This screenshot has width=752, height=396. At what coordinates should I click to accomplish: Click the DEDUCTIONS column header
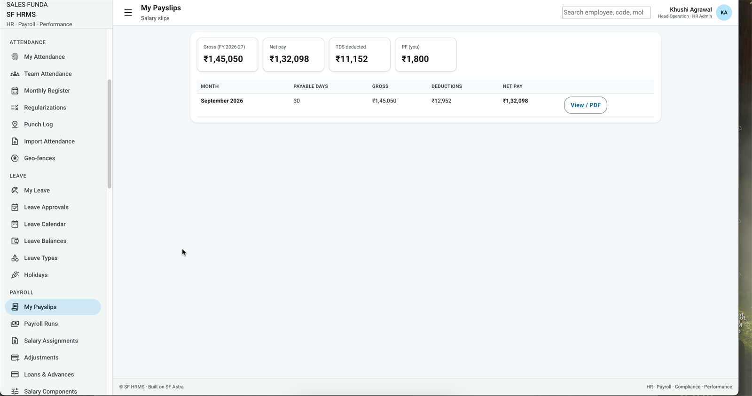[447, 86]
